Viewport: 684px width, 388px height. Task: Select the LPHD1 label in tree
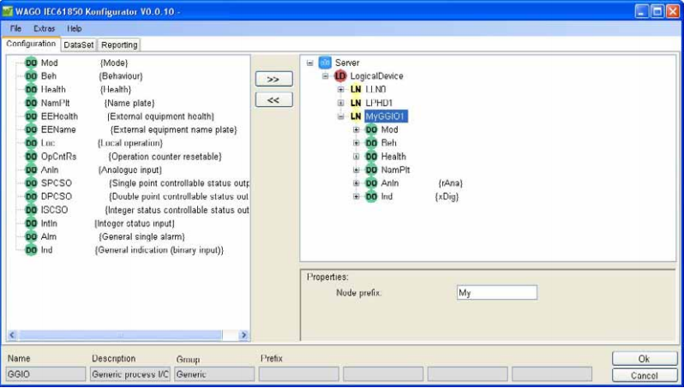(x=379, y=103)
